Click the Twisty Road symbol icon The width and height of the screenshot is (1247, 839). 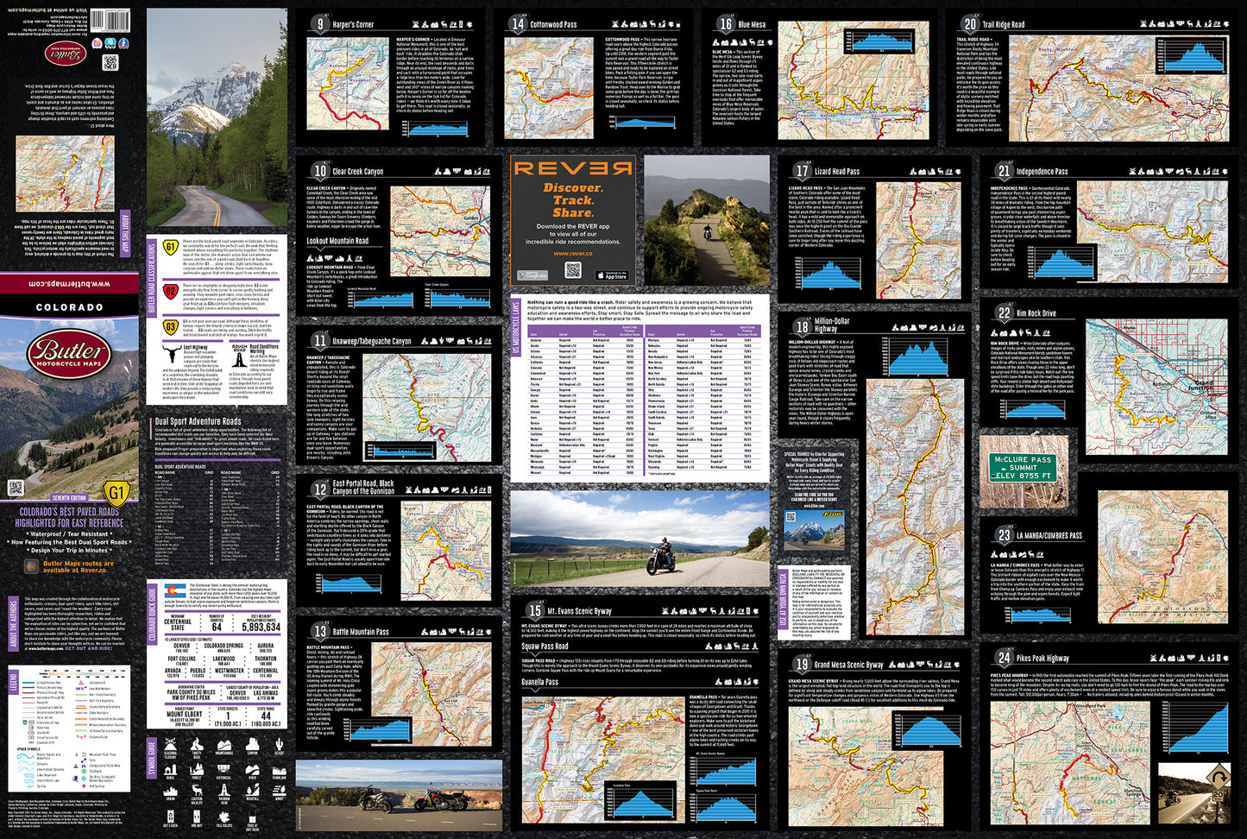click(197, 745)
